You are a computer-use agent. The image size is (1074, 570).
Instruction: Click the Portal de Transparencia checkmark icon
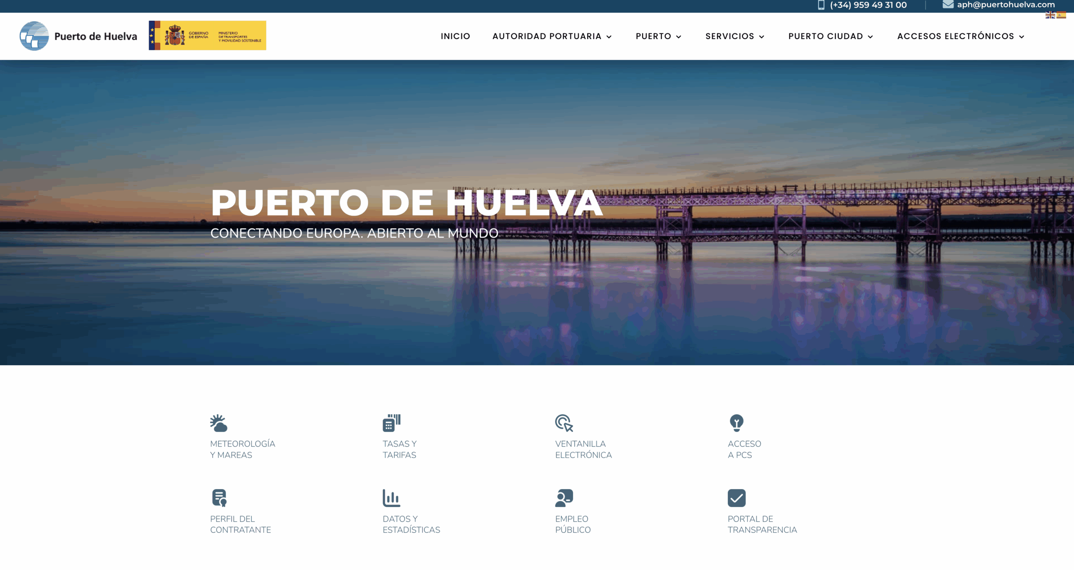click(736, 498)
